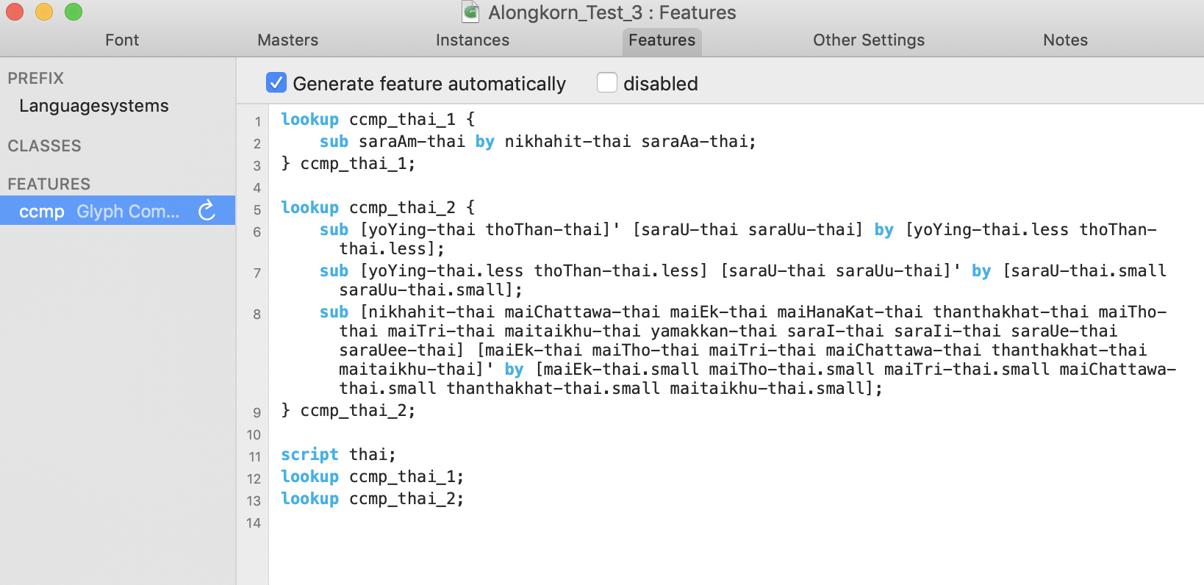Viewport: 1204px width, 585px height.
Task: Select the ccmp feature in sidebar
Action: click(99, 212)
